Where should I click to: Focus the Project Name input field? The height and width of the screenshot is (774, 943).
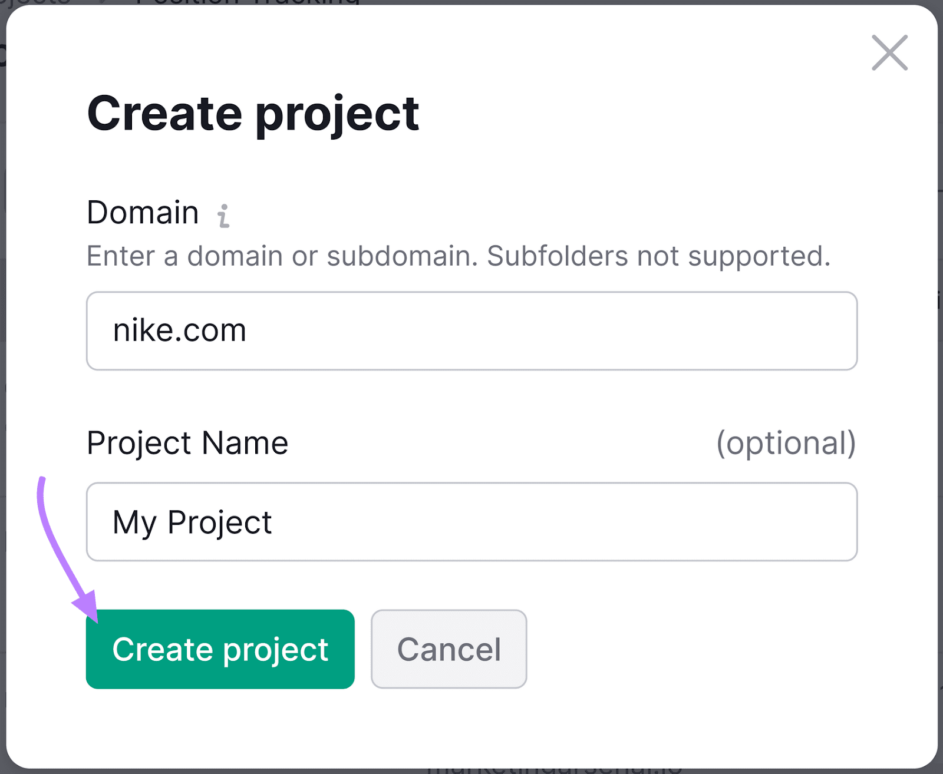pyautogui.click(x=471, y=522)
